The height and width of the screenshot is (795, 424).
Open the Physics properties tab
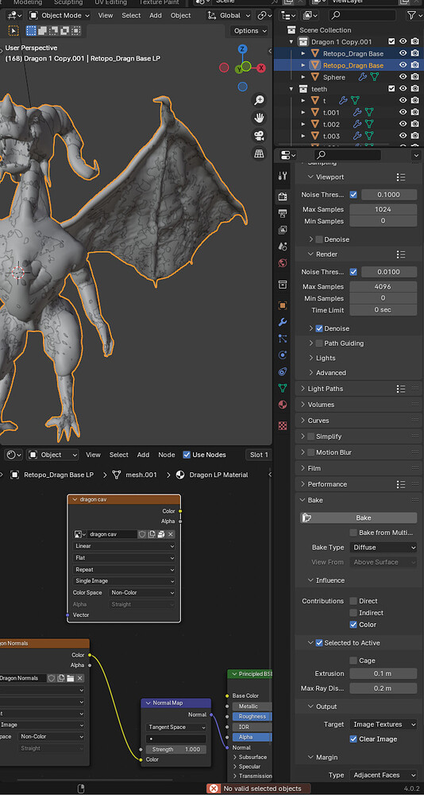283,355
